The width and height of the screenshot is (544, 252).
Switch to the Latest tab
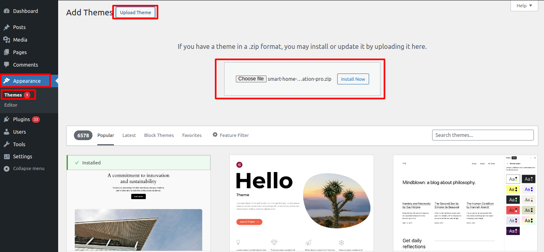(129, 135)
